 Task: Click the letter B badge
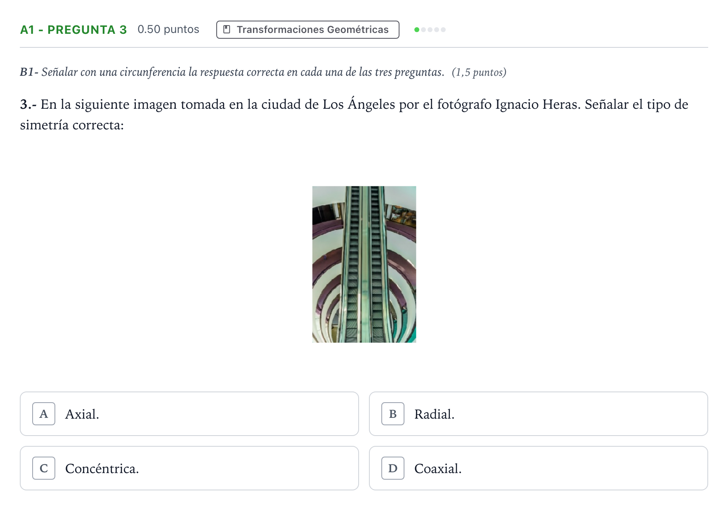coord(393,414)
